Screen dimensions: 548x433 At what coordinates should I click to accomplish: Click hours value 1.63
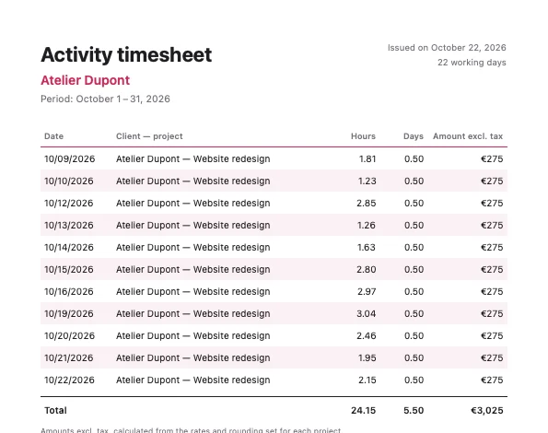(x=367, y=248)
